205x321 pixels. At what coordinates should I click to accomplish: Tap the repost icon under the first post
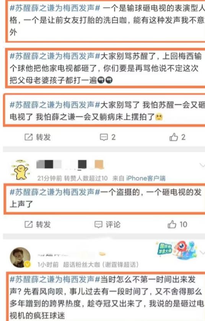click(29, 137)
